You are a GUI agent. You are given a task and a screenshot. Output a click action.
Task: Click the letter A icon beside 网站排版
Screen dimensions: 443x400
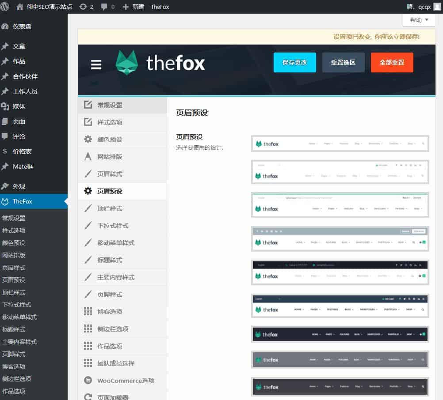pos(88,156)
